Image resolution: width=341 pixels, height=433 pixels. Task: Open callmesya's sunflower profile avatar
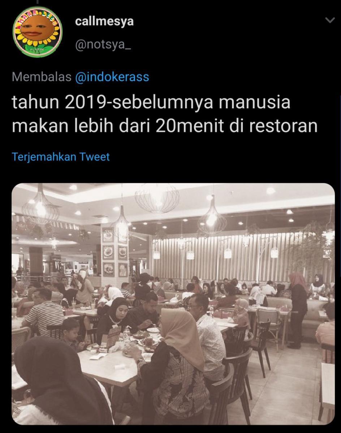(38, 31)
